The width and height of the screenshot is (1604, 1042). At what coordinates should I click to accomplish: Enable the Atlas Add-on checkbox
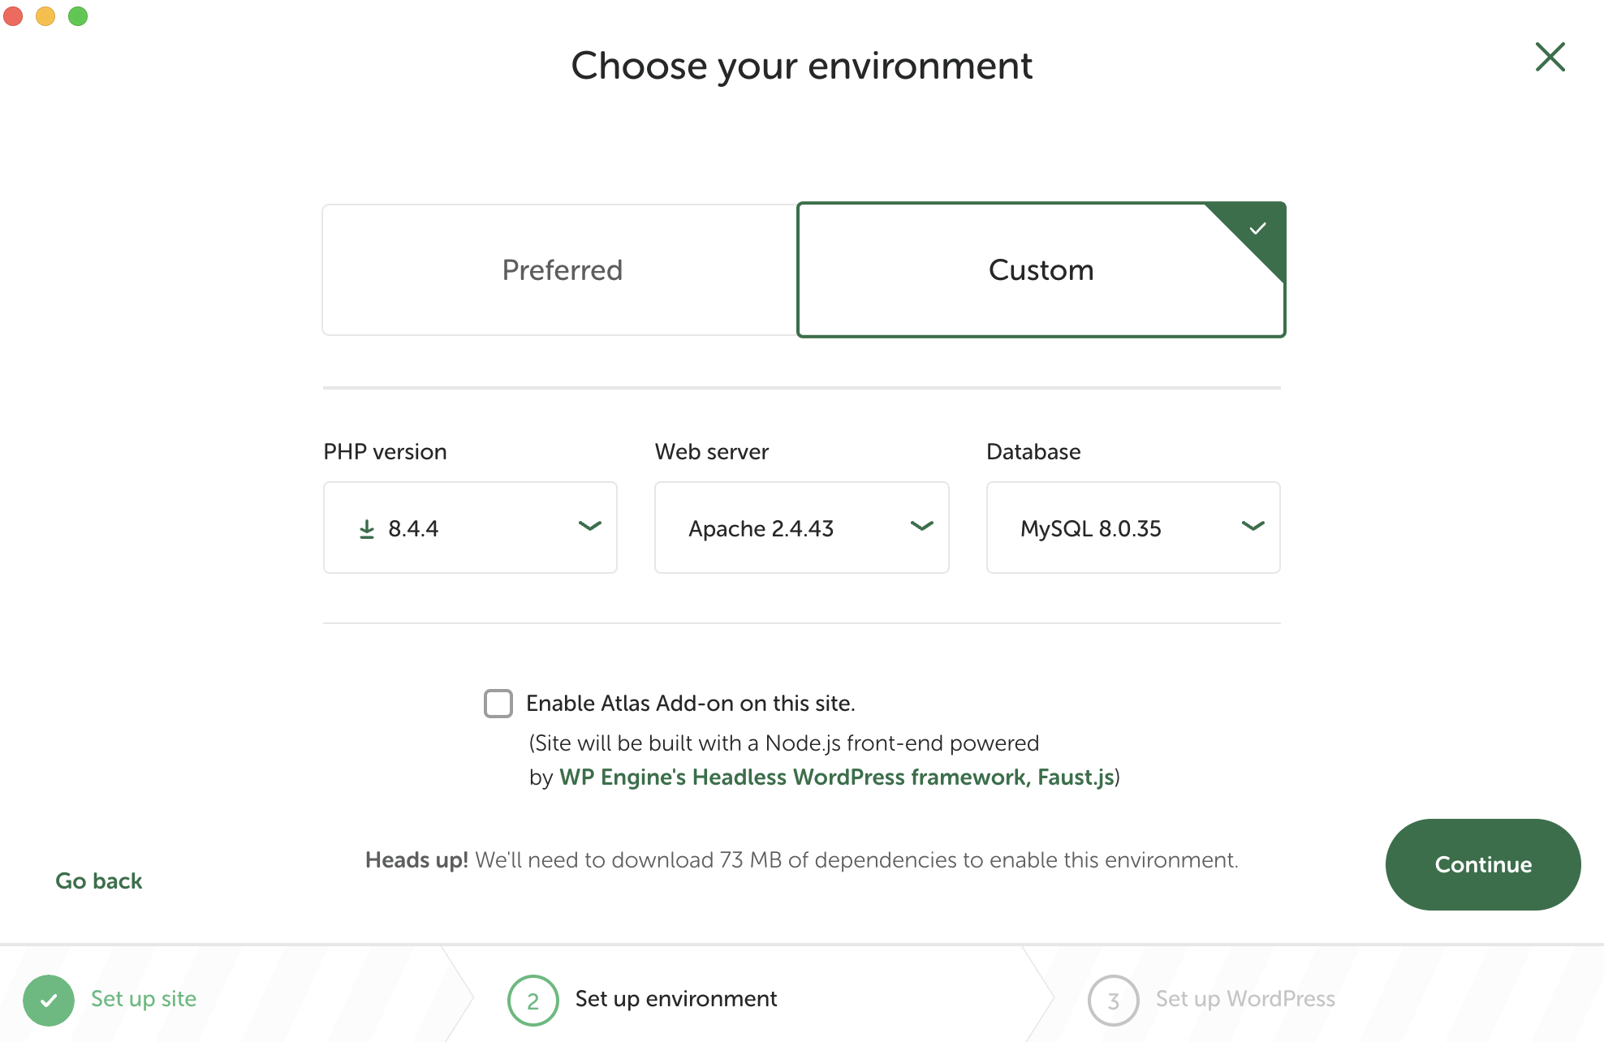[498, 704]
